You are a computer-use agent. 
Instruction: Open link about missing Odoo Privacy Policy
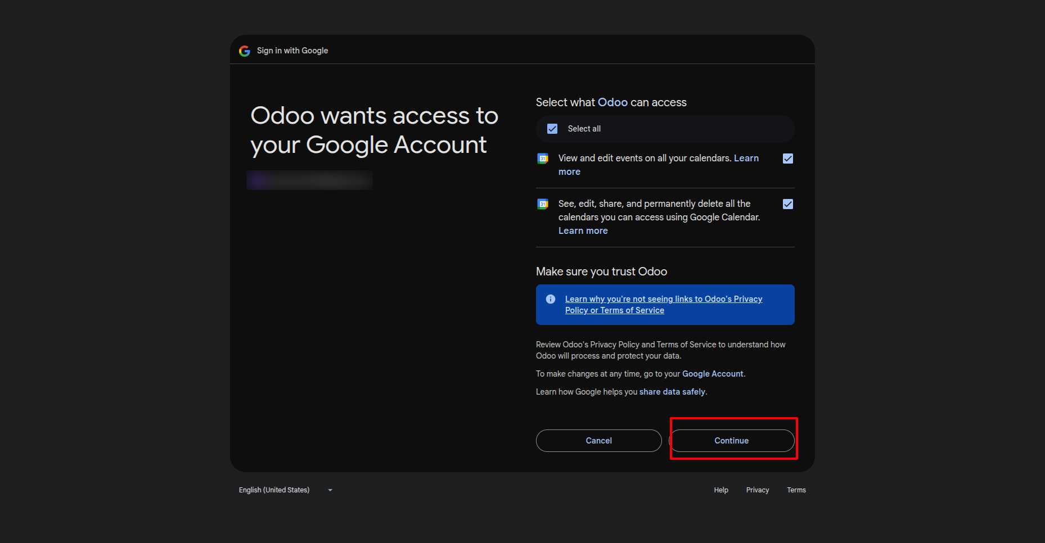click(x=664, y=305)
